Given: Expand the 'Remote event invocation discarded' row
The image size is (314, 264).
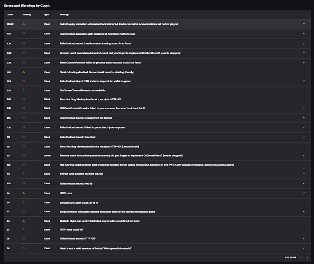Looking at the screenshot, I should coord(303,53).
